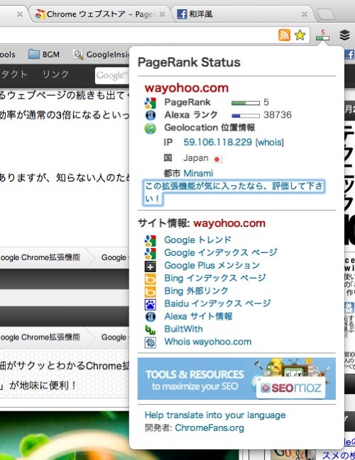Click the Japan country text

coord(195,158)
